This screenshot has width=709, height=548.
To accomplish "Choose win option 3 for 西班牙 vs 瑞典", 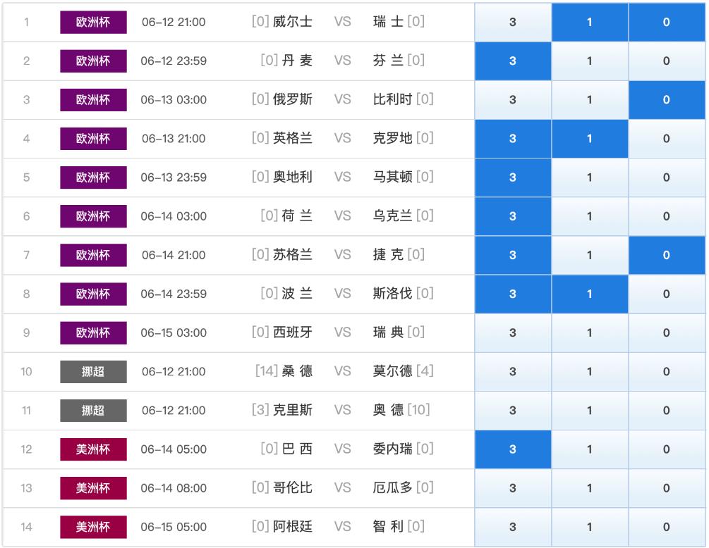I will click(512, 332).
